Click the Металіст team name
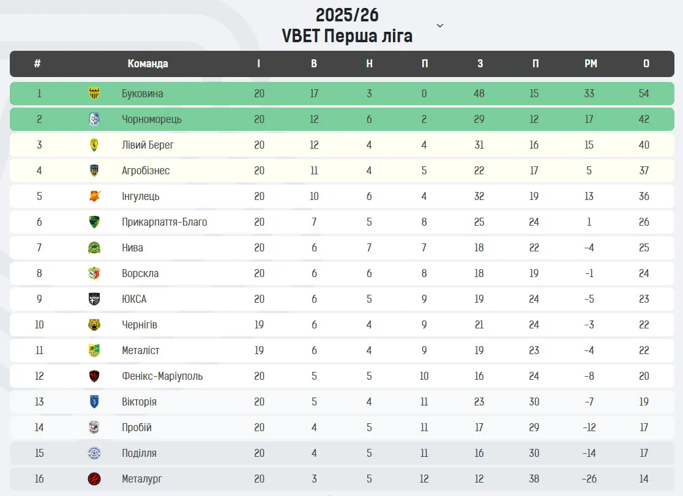The width and height of the screenshot is (683, 496). point(140,350)
